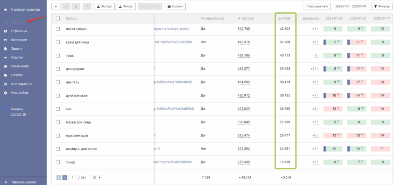Click the Инструменты tools icon in sidebar
The height and width of the screenshot is (185, 394).
(5, 84)
